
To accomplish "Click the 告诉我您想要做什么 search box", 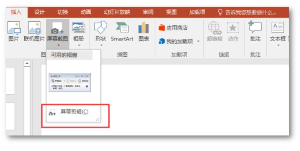I will [x=251, y=13].
